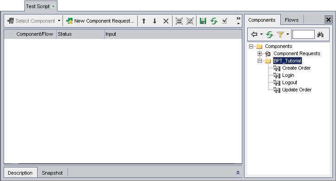Click the yellow filter funnel icon
336x181 pixels.
click(x=280, y=34)
